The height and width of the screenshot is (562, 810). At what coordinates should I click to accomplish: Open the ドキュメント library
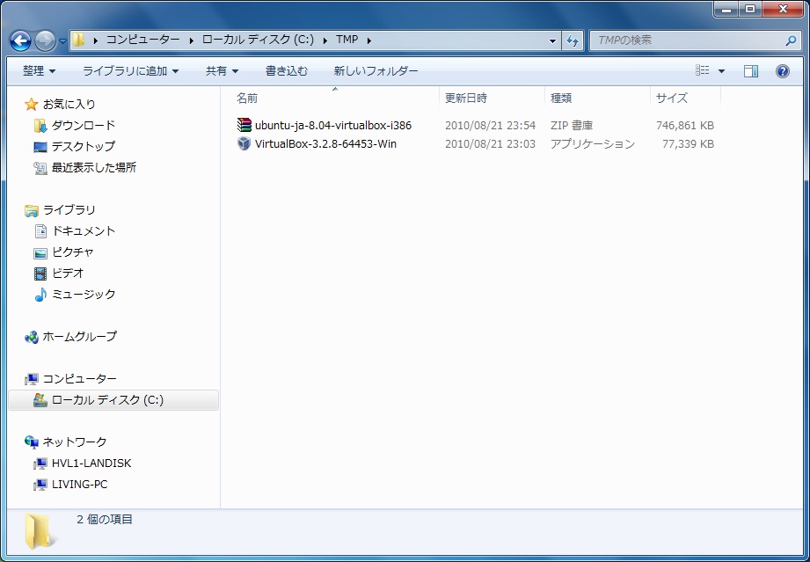click(x=84, y=231)
